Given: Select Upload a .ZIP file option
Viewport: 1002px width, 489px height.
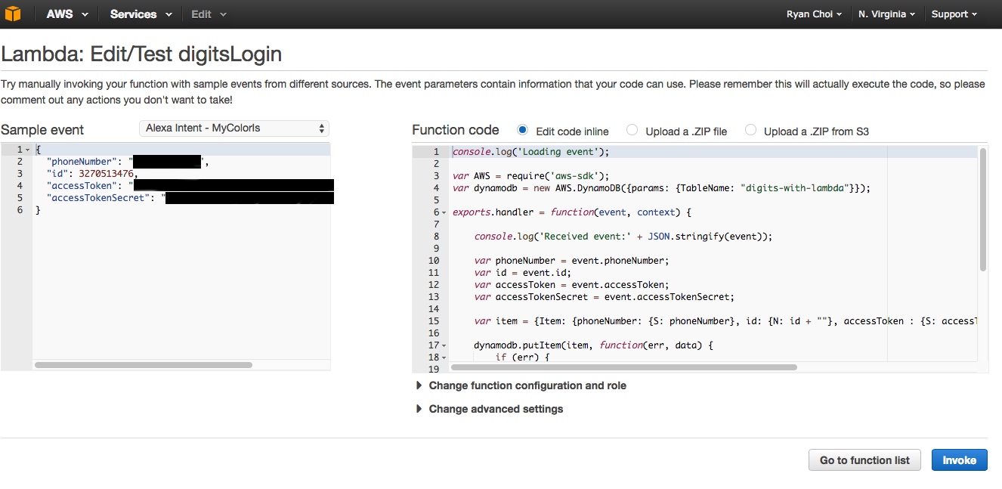Looking at the screenshot, I should coord(632,130).
